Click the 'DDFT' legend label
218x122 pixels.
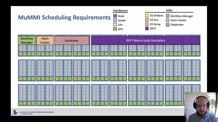tap(153, 28)
